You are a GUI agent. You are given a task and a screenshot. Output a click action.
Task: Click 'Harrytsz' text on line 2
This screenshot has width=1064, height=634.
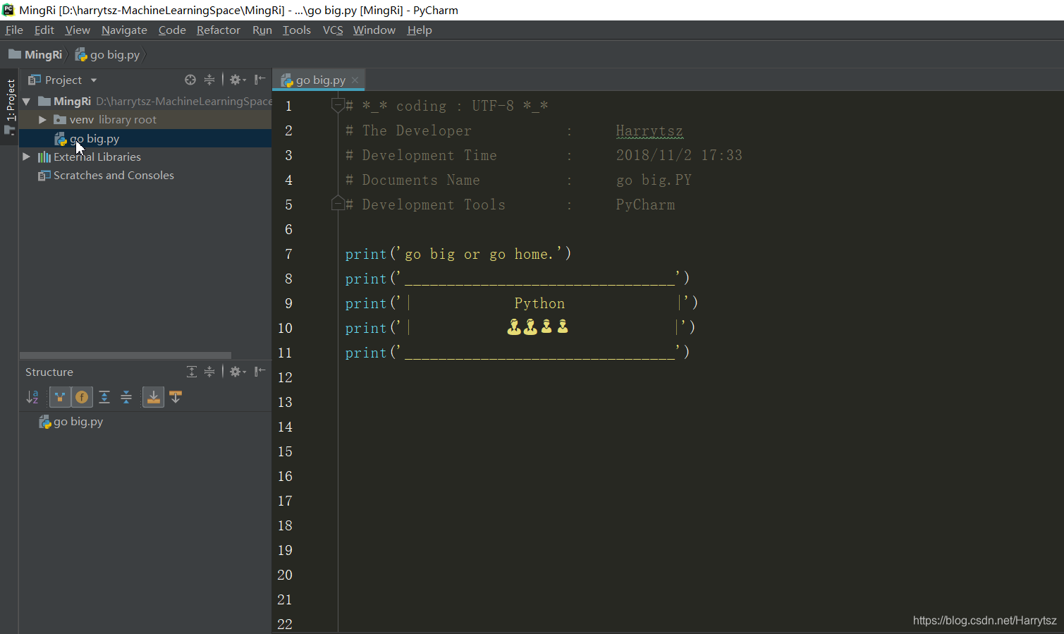point(649,131)
